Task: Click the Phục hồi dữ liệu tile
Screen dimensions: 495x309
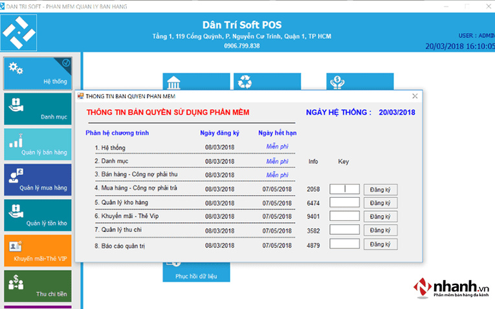Action: (x=196, y=272)
